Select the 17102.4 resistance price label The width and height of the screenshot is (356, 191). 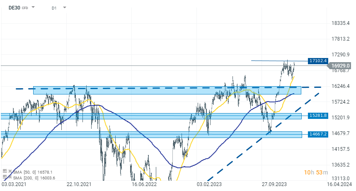[x=318, y=60]
